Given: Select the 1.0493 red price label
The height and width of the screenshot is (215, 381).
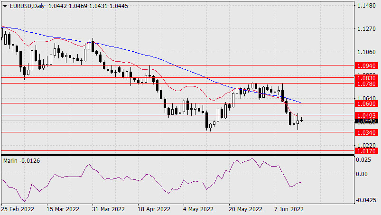Looking at the screenshot, I should [x=366, y=115].
